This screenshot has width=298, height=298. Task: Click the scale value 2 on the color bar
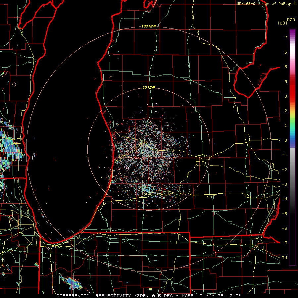(286, 111)
